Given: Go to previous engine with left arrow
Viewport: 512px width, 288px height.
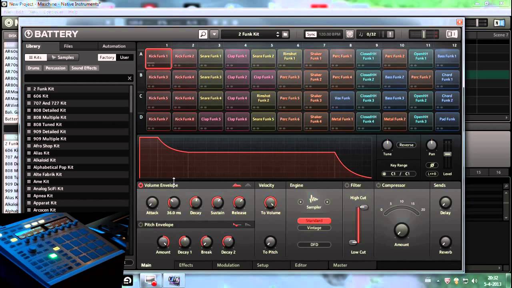Looking at the screenshot, I should point(300,202).
